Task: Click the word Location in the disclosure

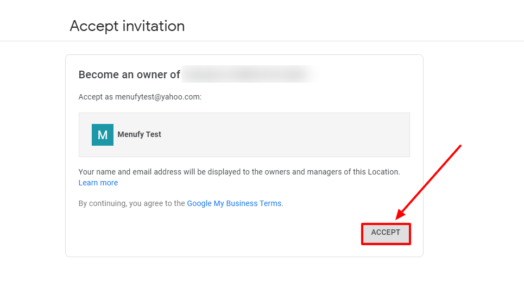Action: point(383,172)
